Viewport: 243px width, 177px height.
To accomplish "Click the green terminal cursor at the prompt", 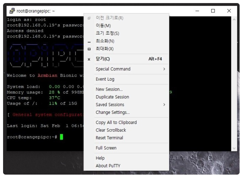I will click(62, 137).
